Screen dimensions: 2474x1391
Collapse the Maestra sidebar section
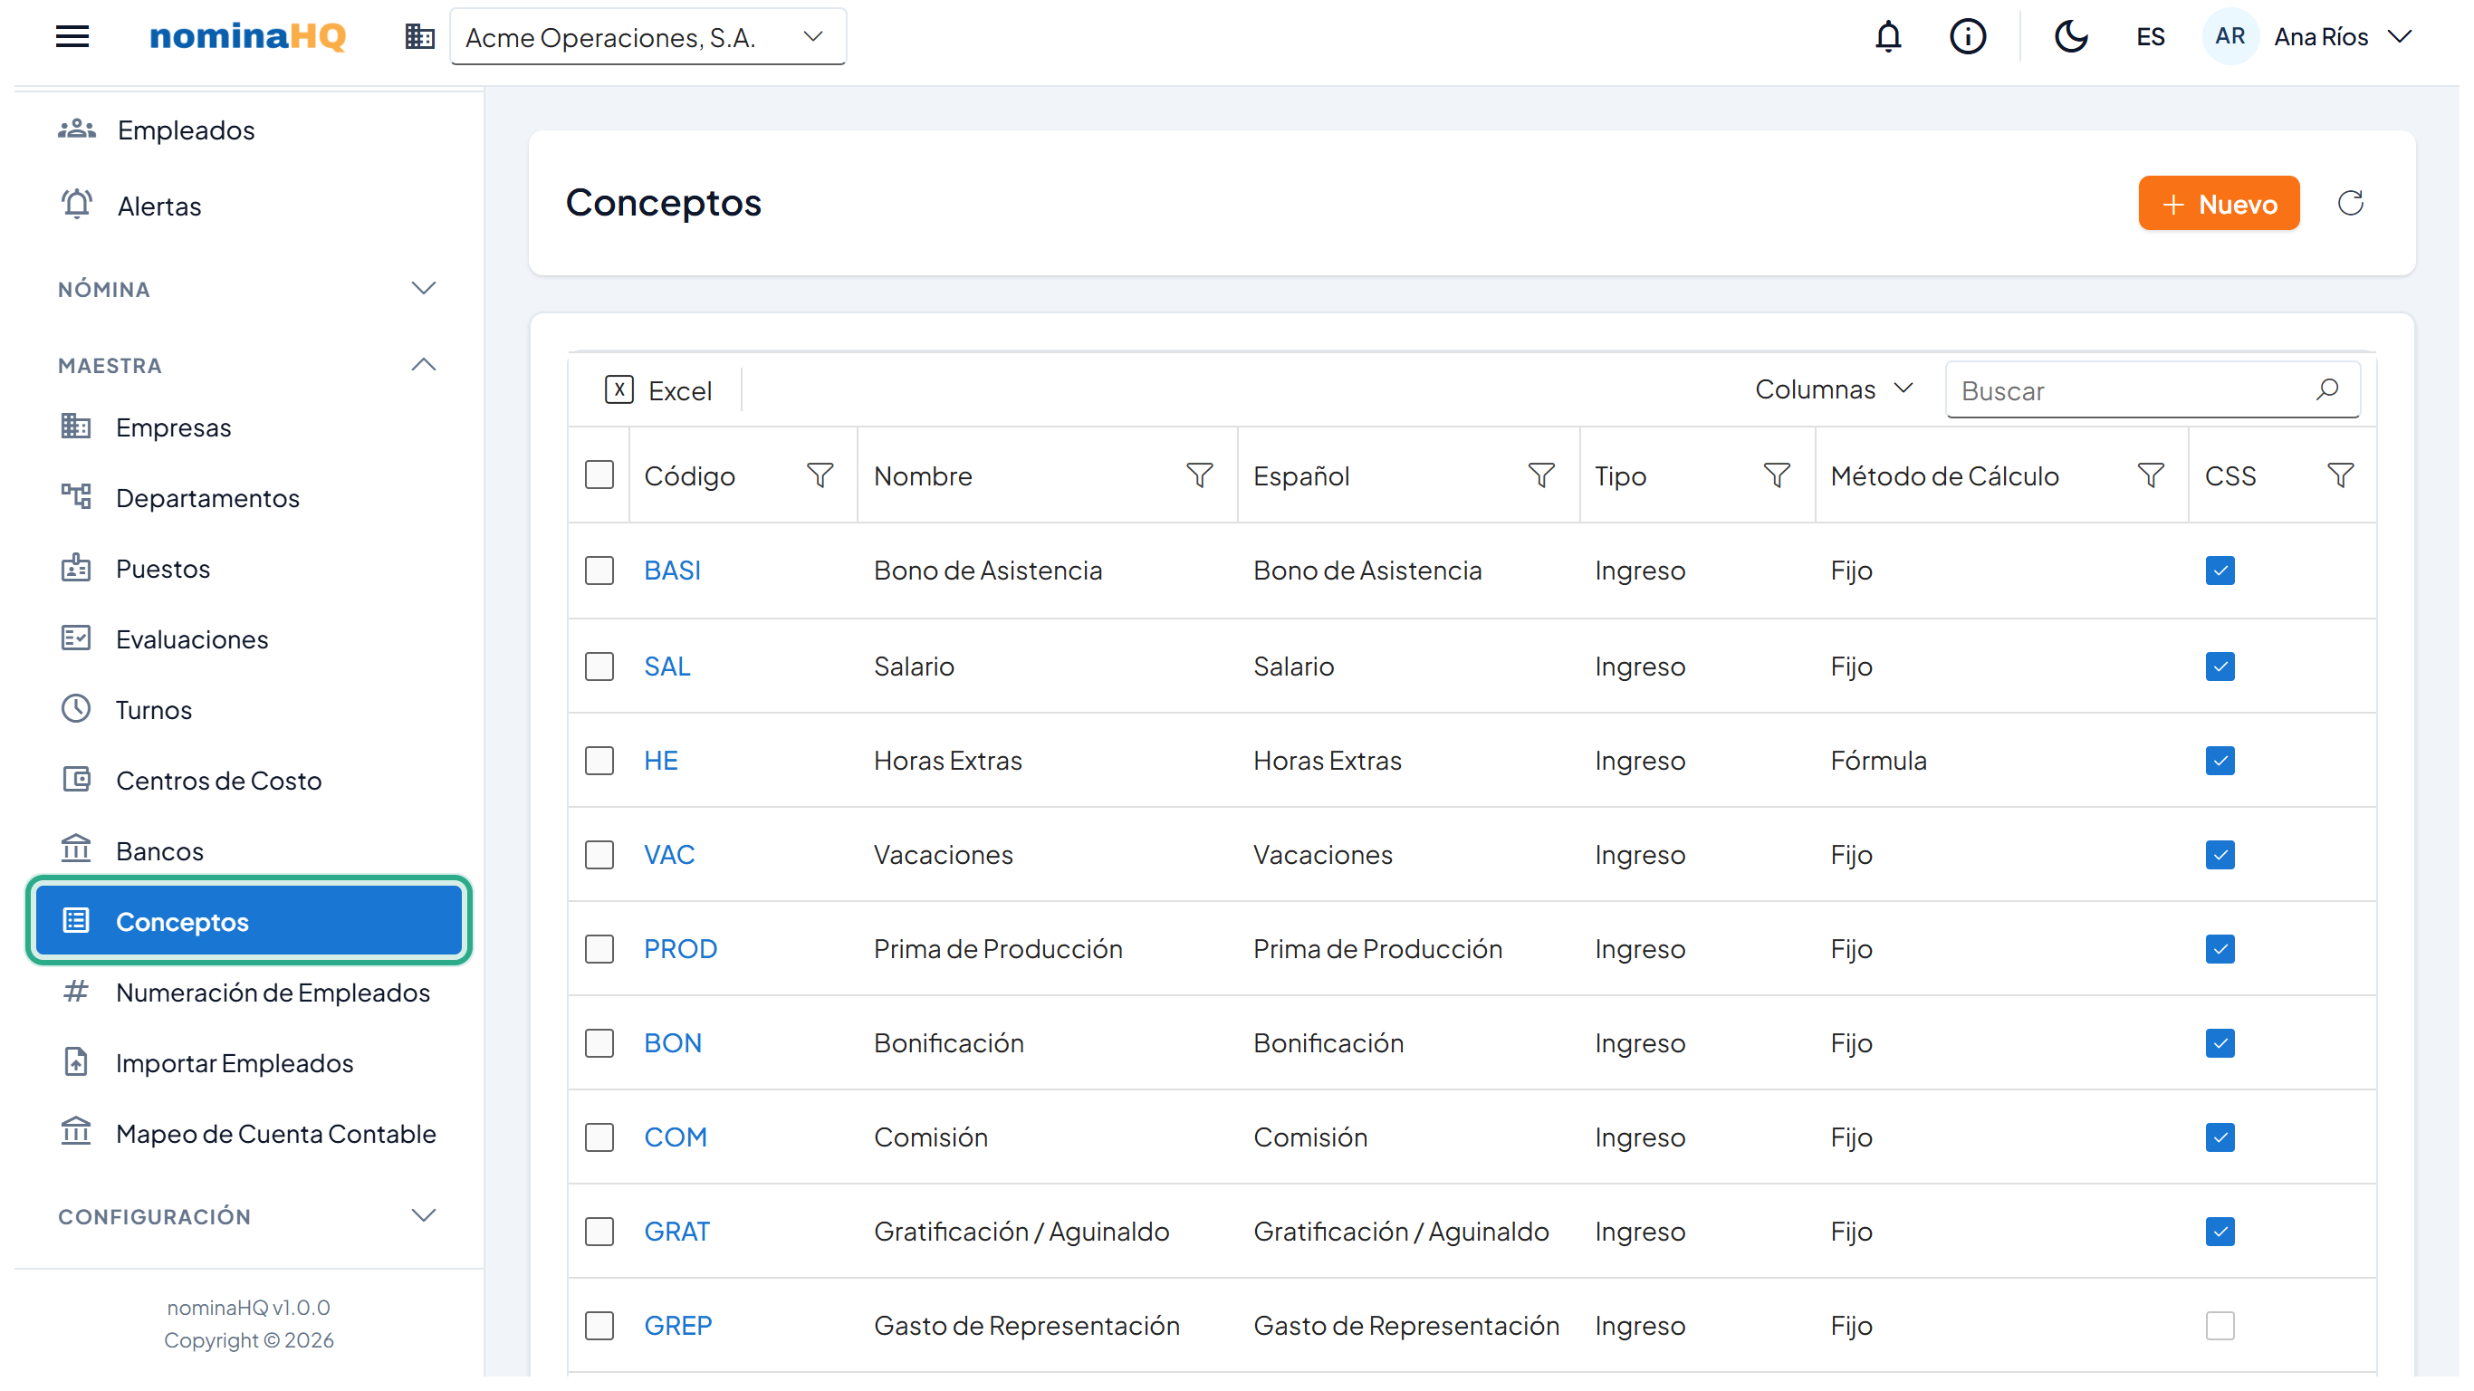point(248,365)
